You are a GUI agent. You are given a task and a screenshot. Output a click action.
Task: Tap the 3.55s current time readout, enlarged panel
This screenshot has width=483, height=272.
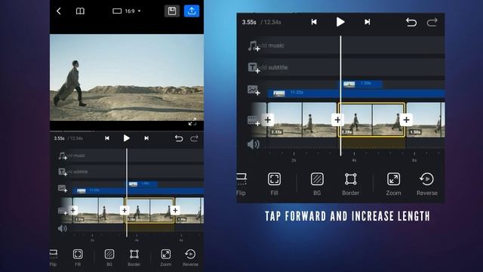(249, 22)
